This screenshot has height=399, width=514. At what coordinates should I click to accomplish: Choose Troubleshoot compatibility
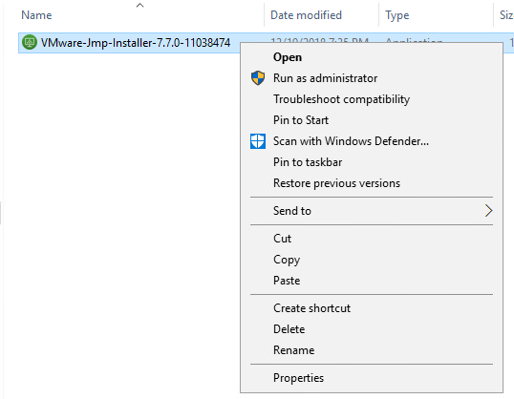pos(372,99)
